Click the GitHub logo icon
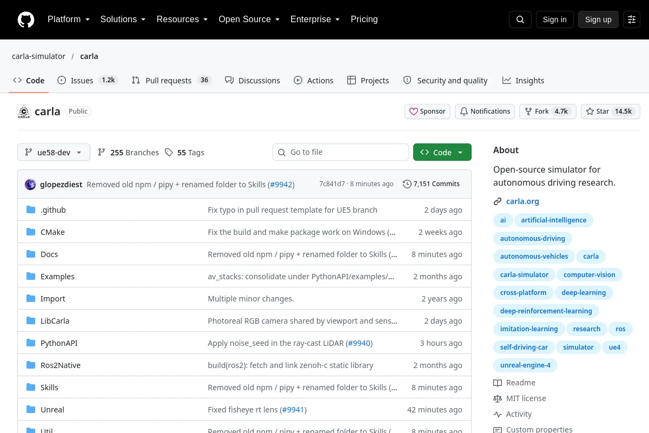The image size is (649, 433). pyautogui.click(x=26, y=19)
